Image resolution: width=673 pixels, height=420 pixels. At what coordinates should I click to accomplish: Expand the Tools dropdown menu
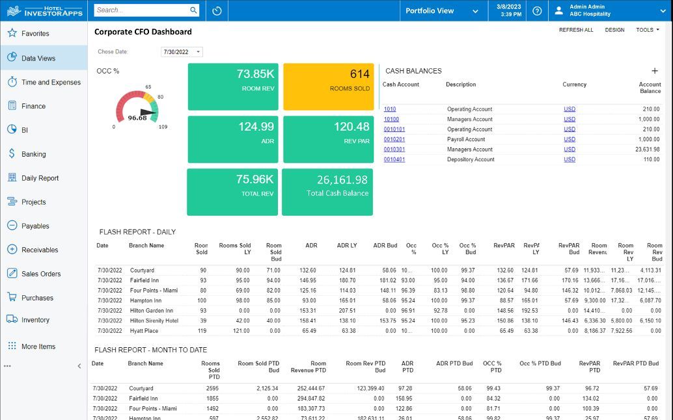coord(648,30)
